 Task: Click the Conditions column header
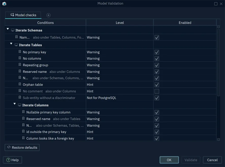(x=45, y=23)
